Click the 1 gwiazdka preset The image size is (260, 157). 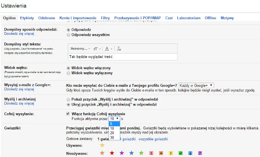coord(103,139)
